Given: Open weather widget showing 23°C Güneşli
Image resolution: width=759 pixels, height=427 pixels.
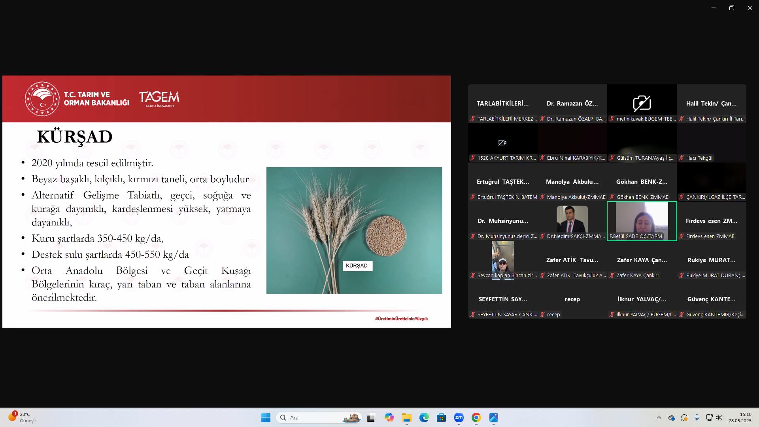Looking at the screenshot, I should tap(22, 418).
